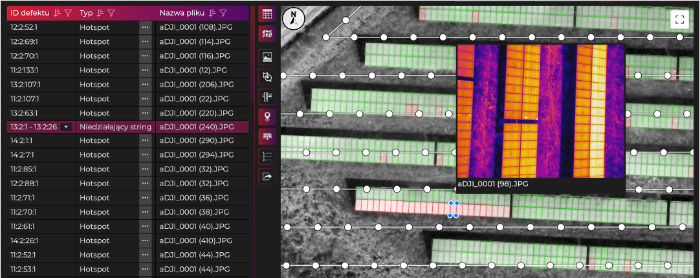
Task: Open filter for Nazwa pliku column
Action: [x=223, y=14]
